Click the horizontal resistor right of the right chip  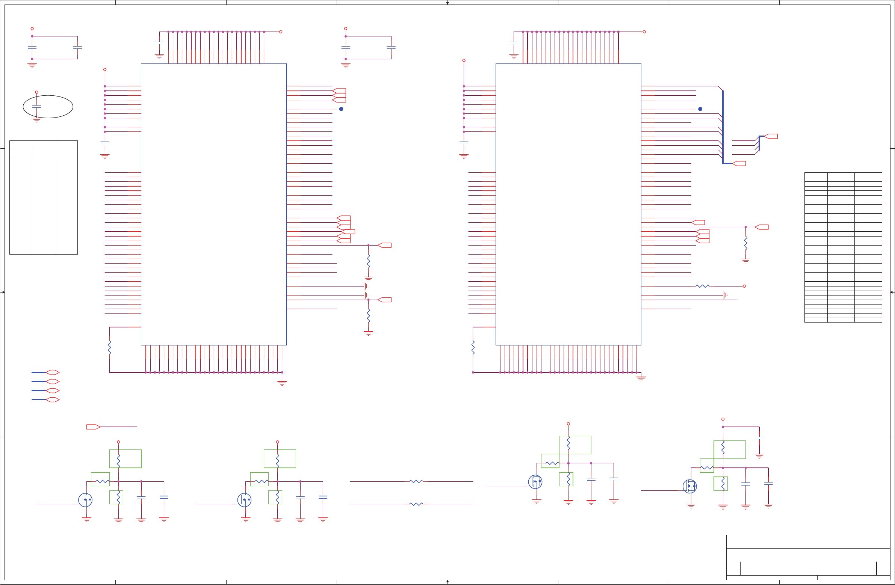pyautogui.click(x=703, y=286)
